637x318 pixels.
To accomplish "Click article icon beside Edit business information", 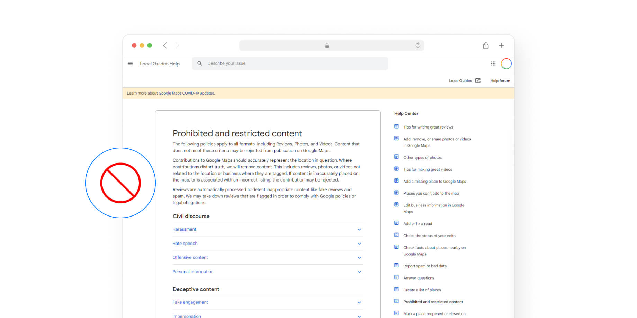I will [x=396, y=205].
